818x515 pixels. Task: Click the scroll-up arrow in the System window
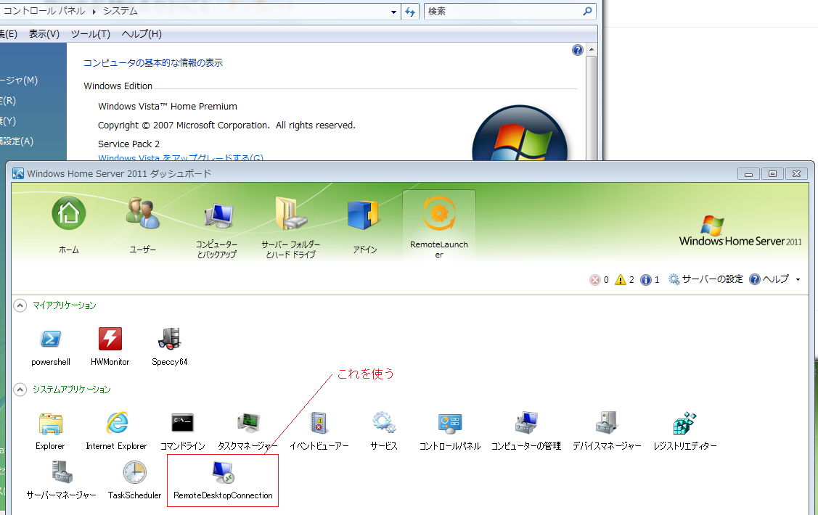click(x=591, y=50)
